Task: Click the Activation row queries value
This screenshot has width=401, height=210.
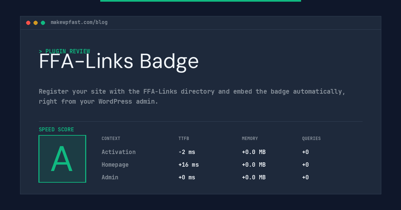Action: (305, 152)
